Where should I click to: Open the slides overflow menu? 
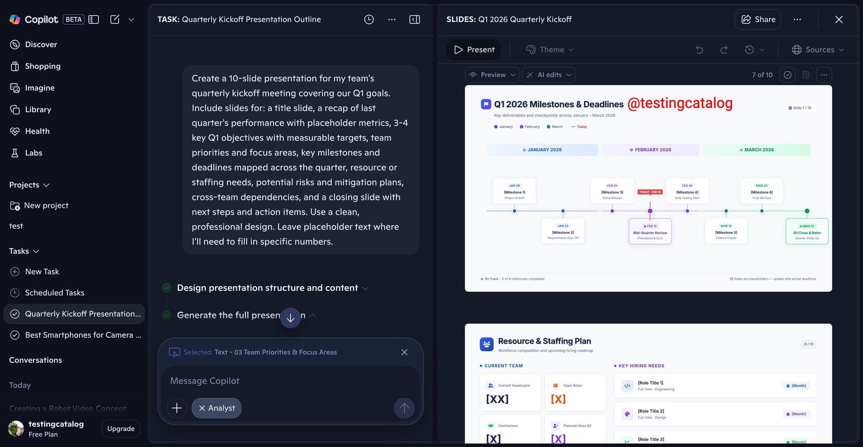[x=797, y=19]
